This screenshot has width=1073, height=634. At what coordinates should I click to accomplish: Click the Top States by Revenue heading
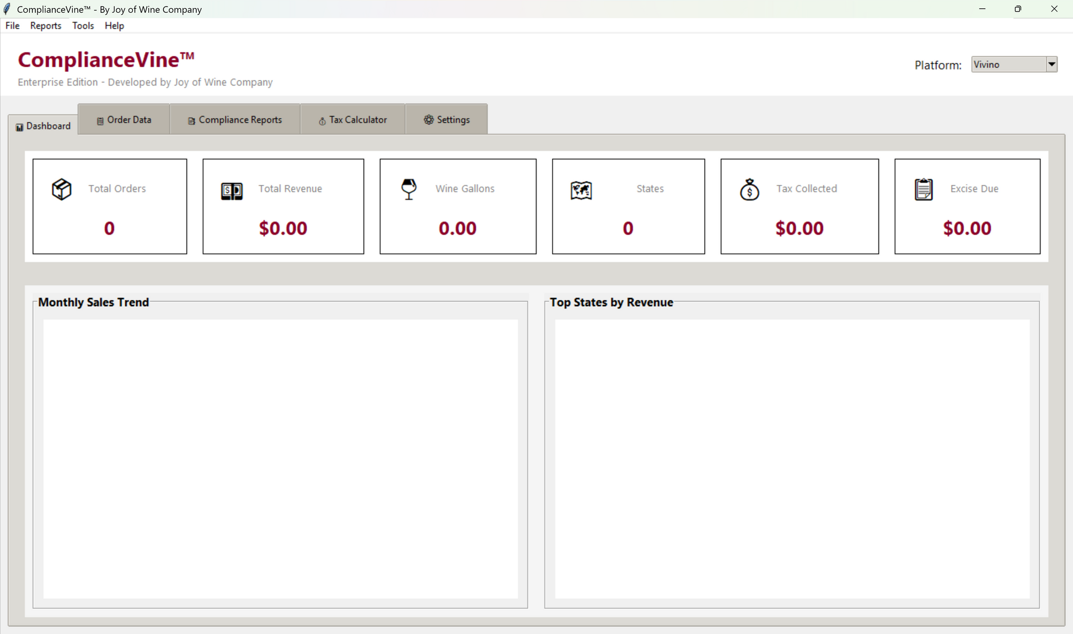(x=611, y=302)
